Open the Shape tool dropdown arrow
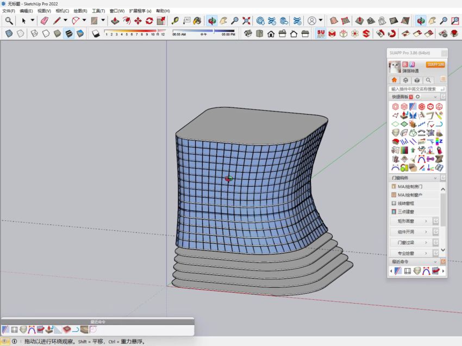 click(x=103, y=20)
